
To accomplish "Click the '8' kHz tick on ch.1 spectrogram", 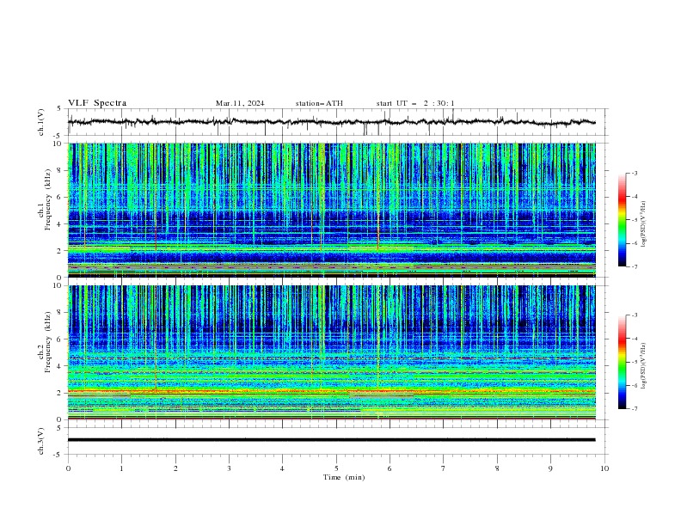I will pos(60,170).
